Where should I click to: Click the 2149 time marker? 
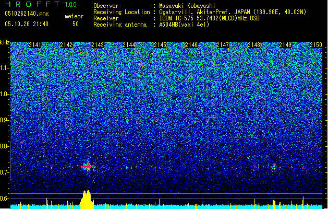285,45
